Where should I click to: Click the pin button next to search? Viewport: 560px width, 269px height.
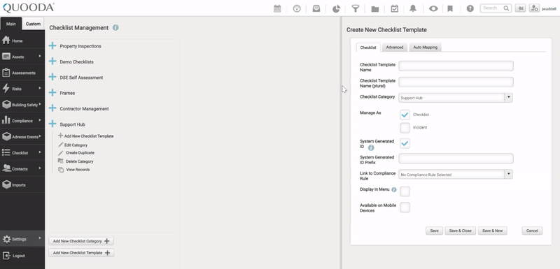coord(520,8)
